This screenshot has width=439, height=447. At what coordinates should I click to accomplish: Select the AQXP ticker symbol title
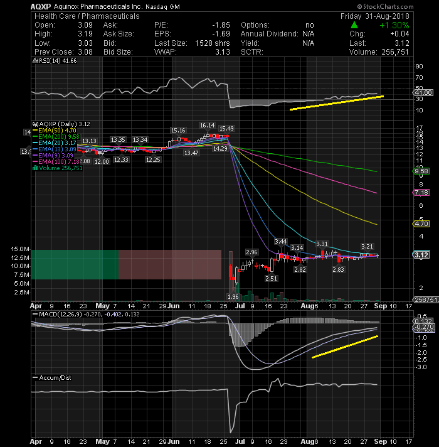41,6
